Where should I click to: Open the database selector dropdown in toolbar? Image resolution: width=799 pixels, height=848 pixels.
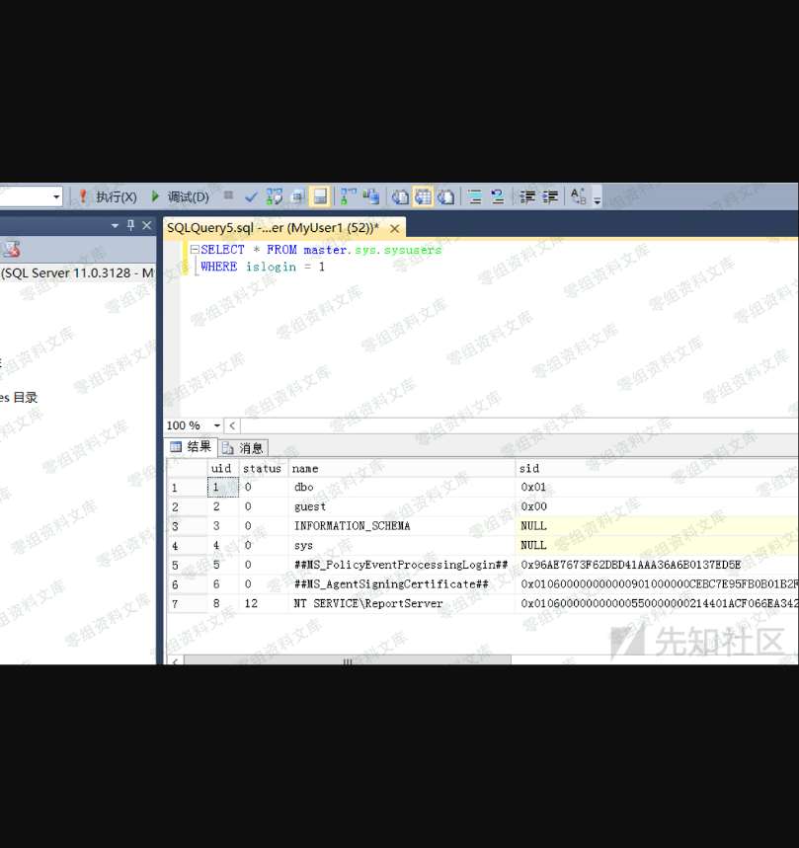point(56,197)
